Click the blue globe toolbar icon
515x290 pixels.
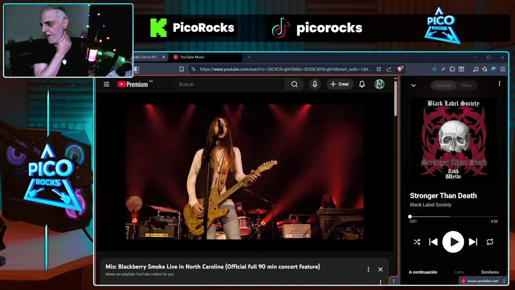point(493,69)
